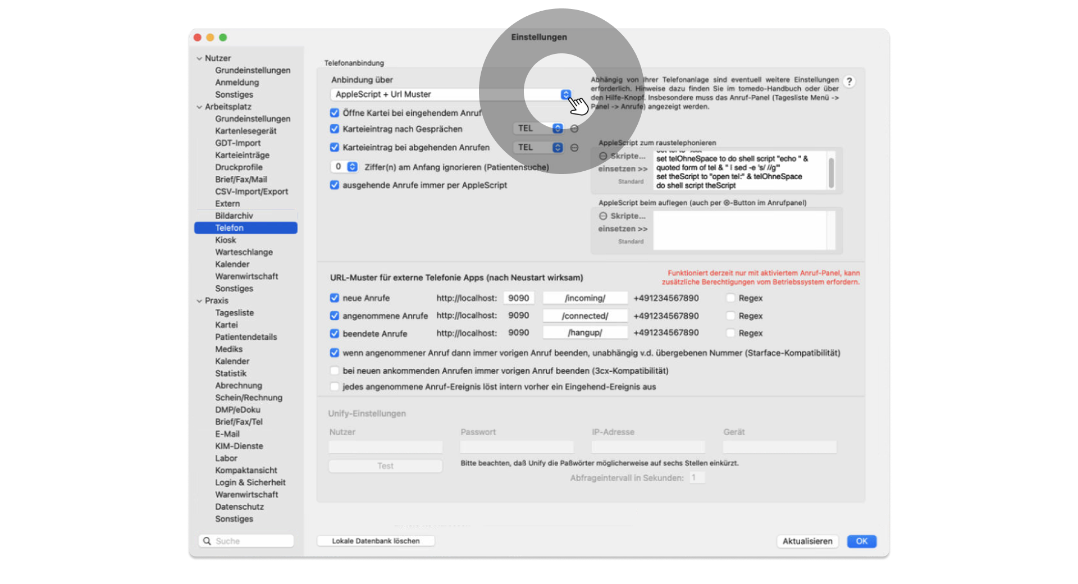This screenshot has width=1078, height=584.
Task: Enable Regex for the 'angenommene Anrufe' row
Action: click(x=730, y=316)
